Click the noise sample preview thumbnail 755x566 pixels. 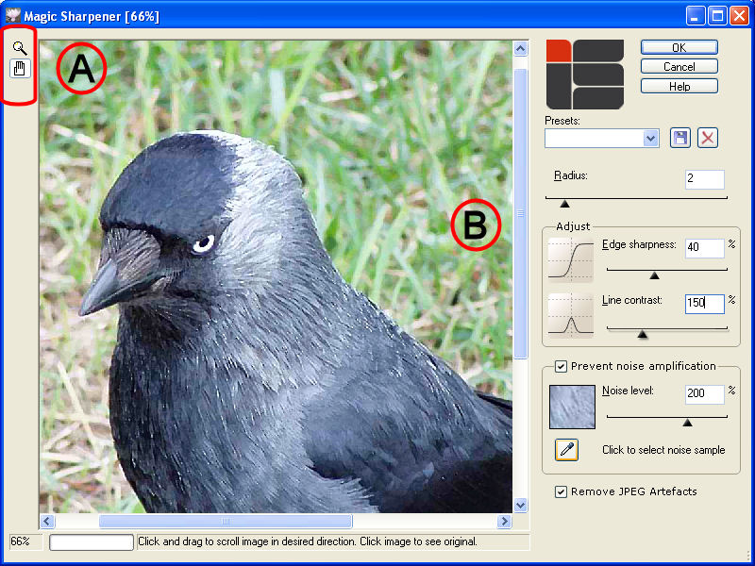click(x=572, y=406)
